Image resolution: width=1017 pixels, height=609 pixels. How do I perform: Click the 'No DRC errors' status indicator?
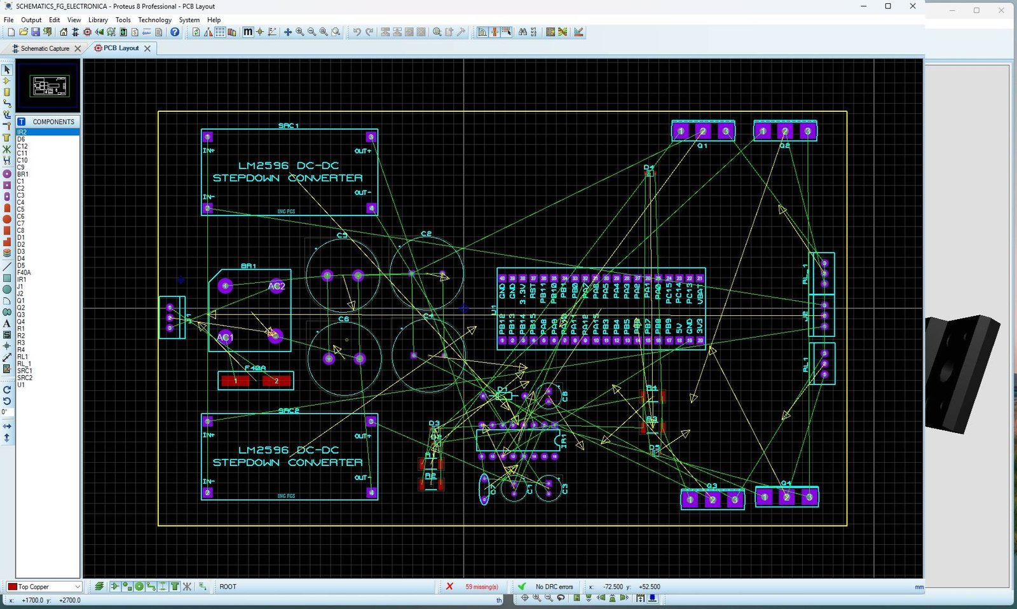click(554, 587)
